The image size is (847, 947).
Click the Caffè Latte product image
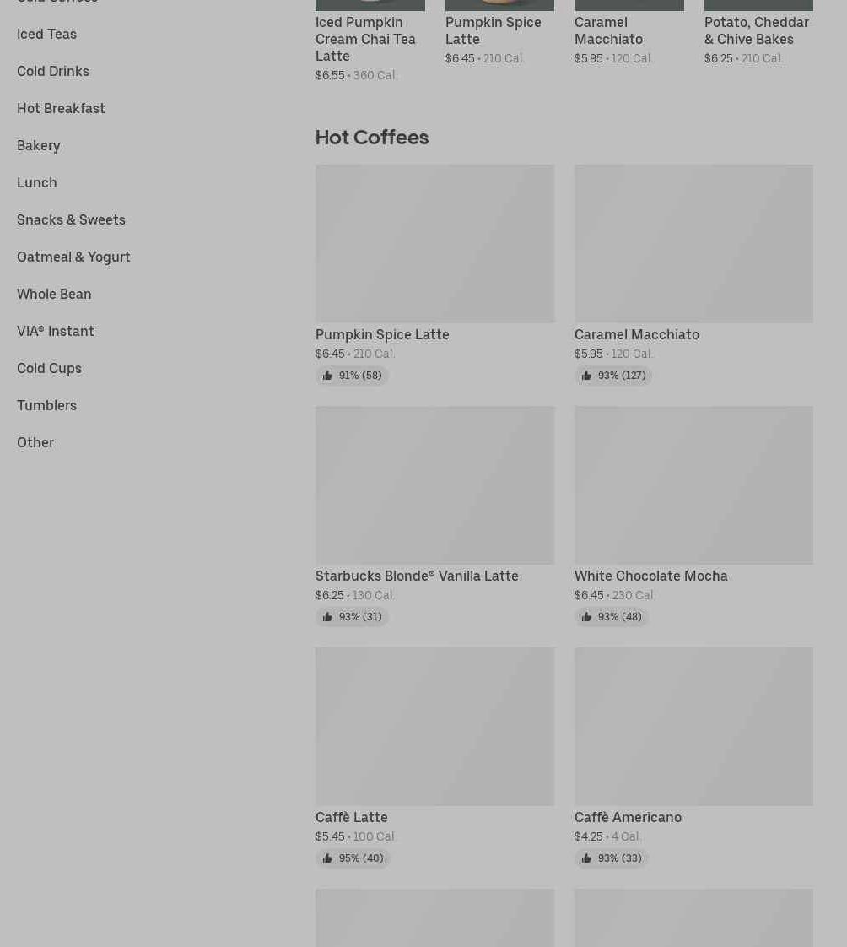pos(434,727)
